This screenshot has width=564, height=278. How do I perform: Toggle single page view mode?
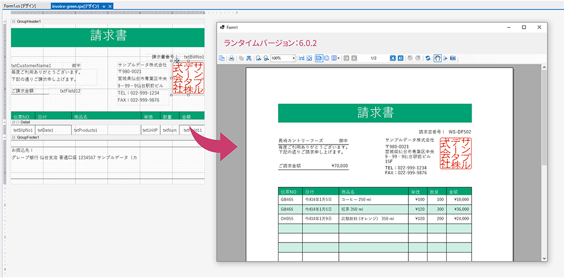click(x=319, y=58)
